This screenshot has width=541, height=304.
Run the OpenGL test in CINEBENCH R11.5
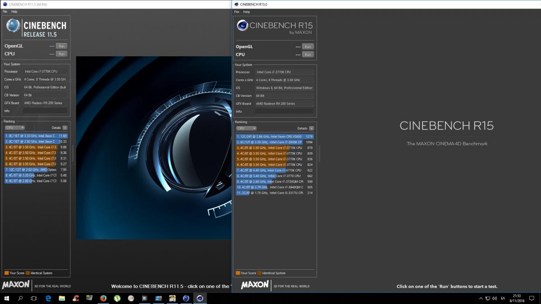tap(61, 46)
